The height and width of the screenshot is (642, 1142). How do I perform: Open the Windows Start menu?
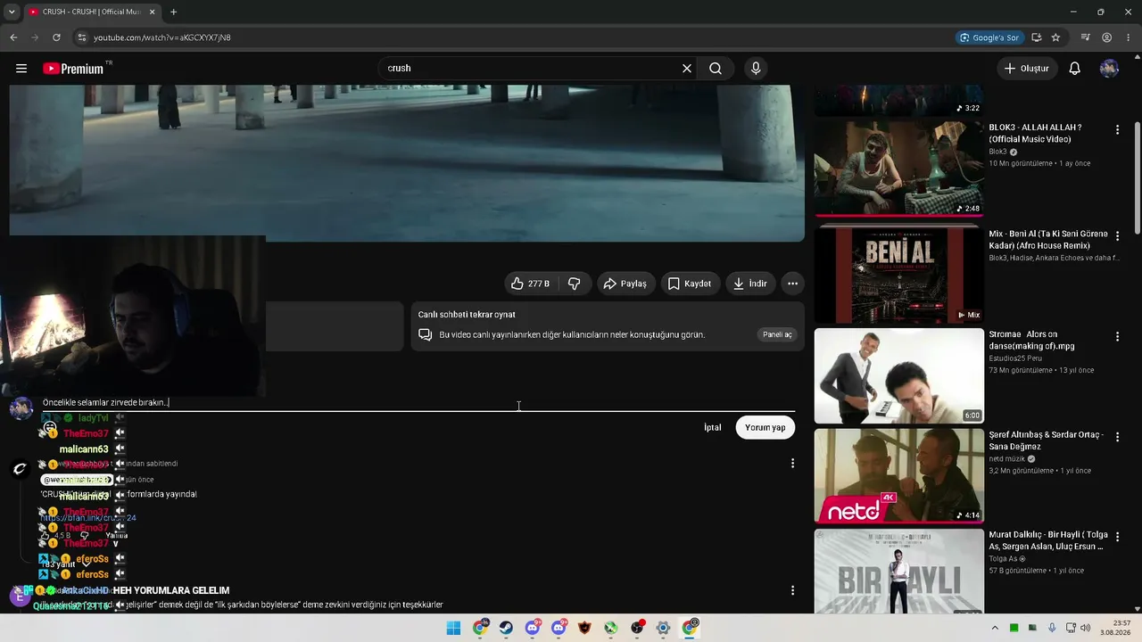pos(453,628)
